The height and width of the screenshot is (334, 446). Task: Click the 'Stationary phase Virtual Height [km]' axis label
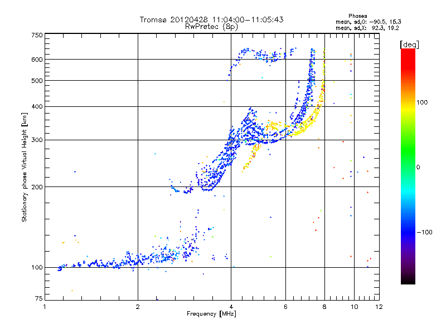[25, 168]
